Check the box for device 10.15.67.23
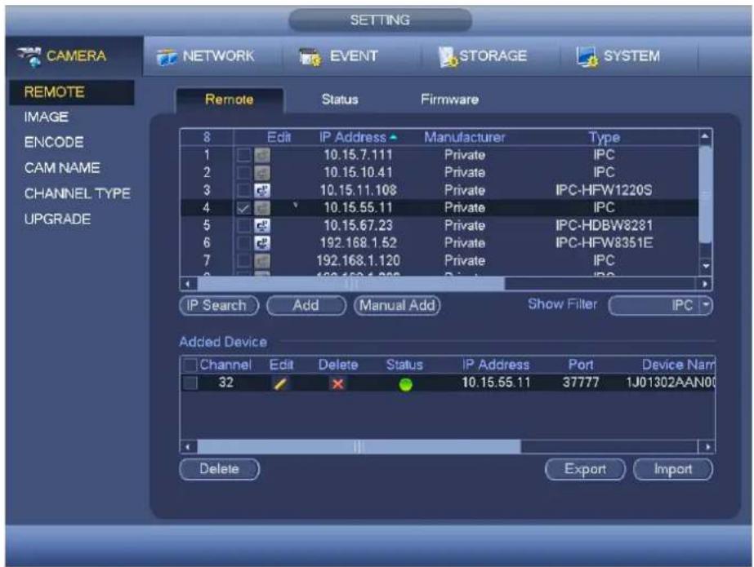 (243, 226)
